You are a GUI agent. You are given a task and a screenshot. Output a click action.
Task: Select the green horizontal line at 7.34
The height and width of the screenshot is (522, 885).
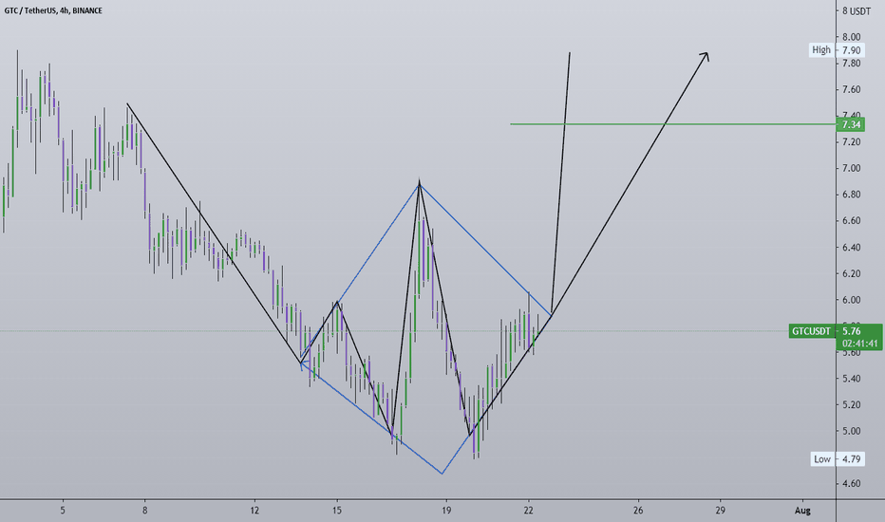coord(671,123)
